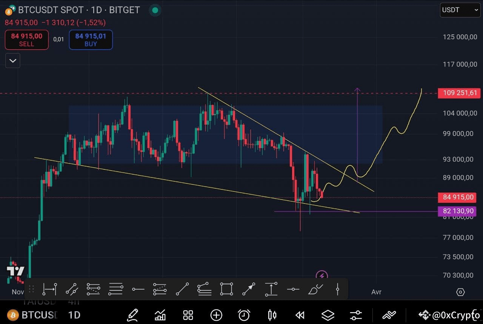This screenshot has height=324, width=483.
Task: Start bar replay with rewind icon
Action: pos(300,315)
